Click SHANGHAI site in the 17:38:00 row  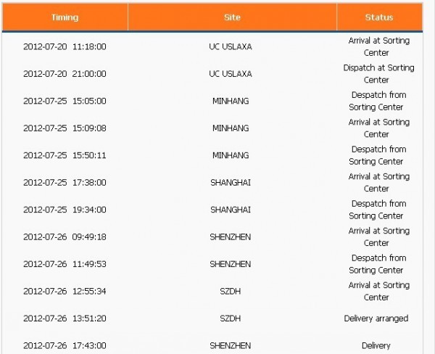pyautogui.click(x=231, y=182)
